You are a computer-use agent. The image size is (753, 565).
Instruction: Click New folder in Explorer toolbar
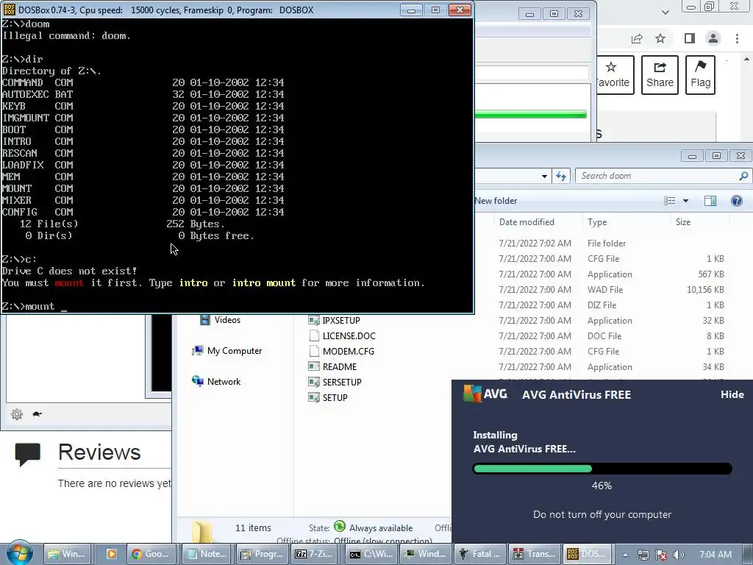coord(496,201)
